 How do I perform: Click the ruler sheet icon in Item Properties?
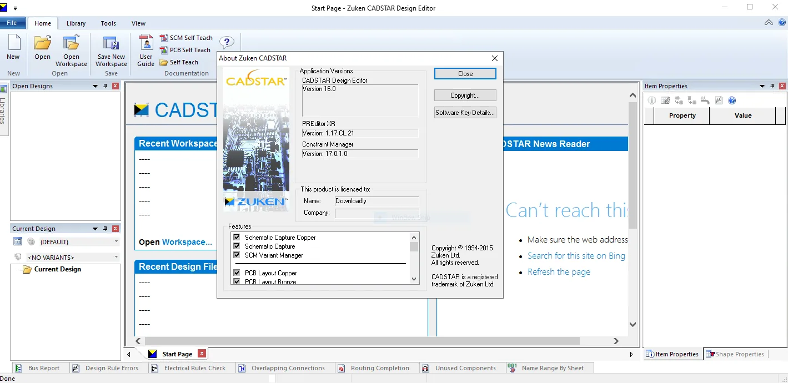click(x=719, y=100)
